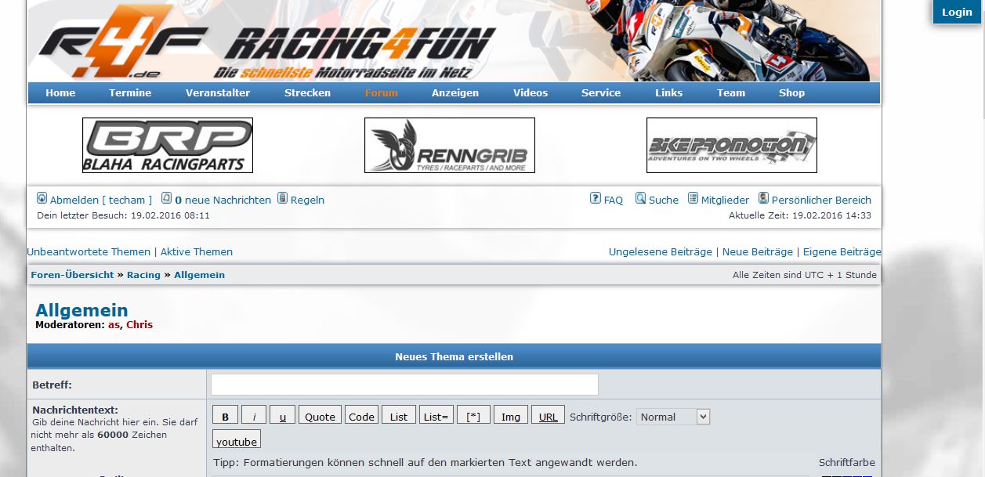Click into the Betreff subject field
Screen dimensions: 985x477
point(404,385)
